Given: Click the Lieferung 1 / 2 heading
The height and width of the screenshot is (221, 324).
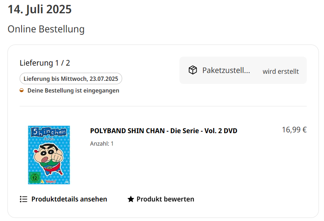Looking at the screenshot, I should click(x=45, y=63).
